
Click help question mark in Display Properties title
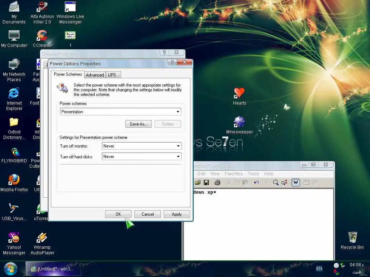[164, 52]
